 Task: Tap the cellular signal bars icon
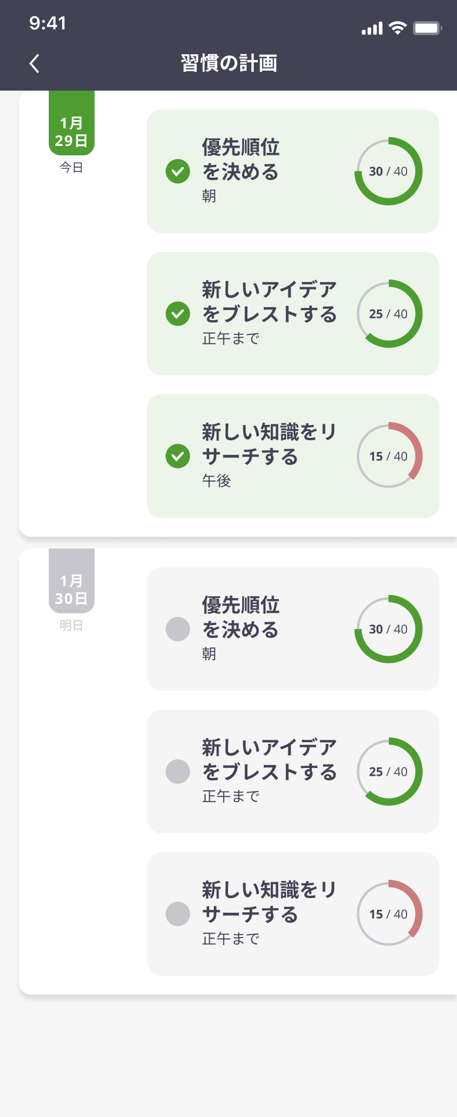[x=372, y=28]
